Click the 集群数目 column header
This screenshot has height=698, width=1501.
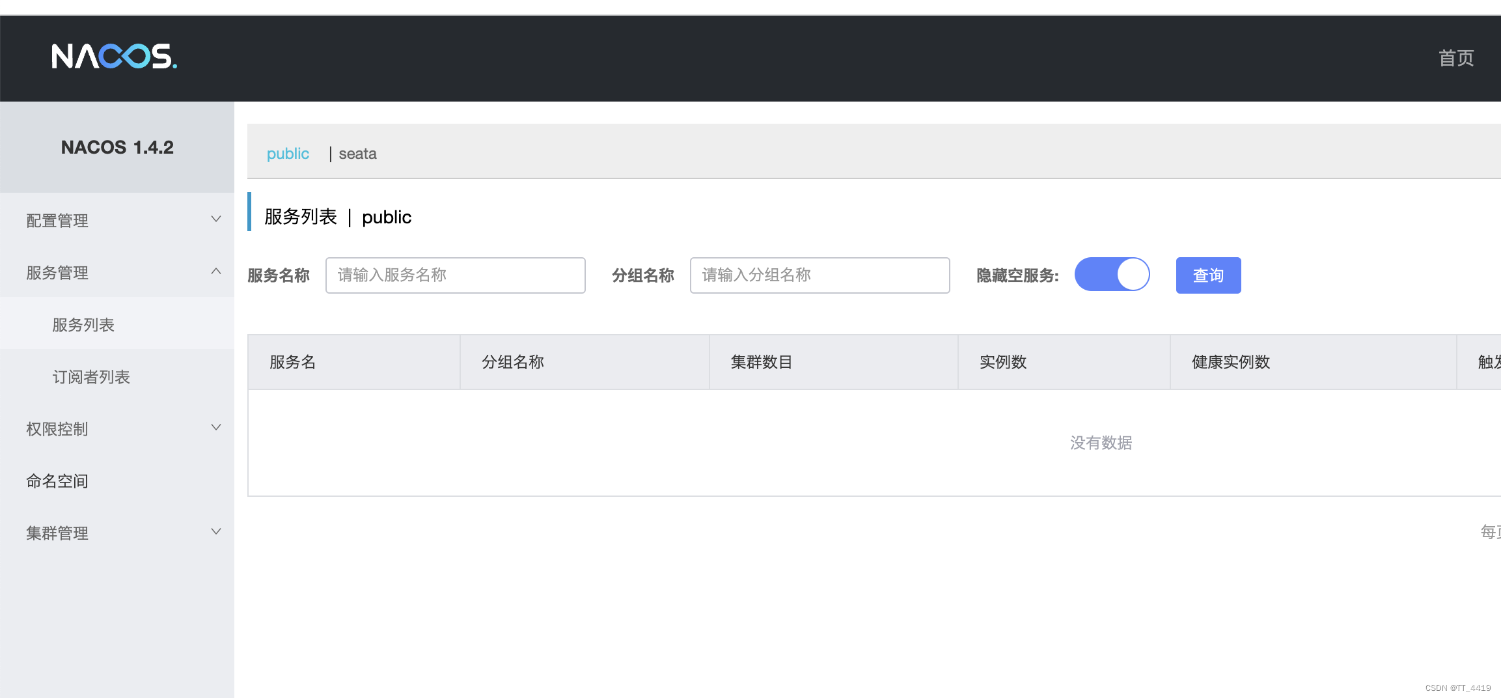click(x=834, y=362)
